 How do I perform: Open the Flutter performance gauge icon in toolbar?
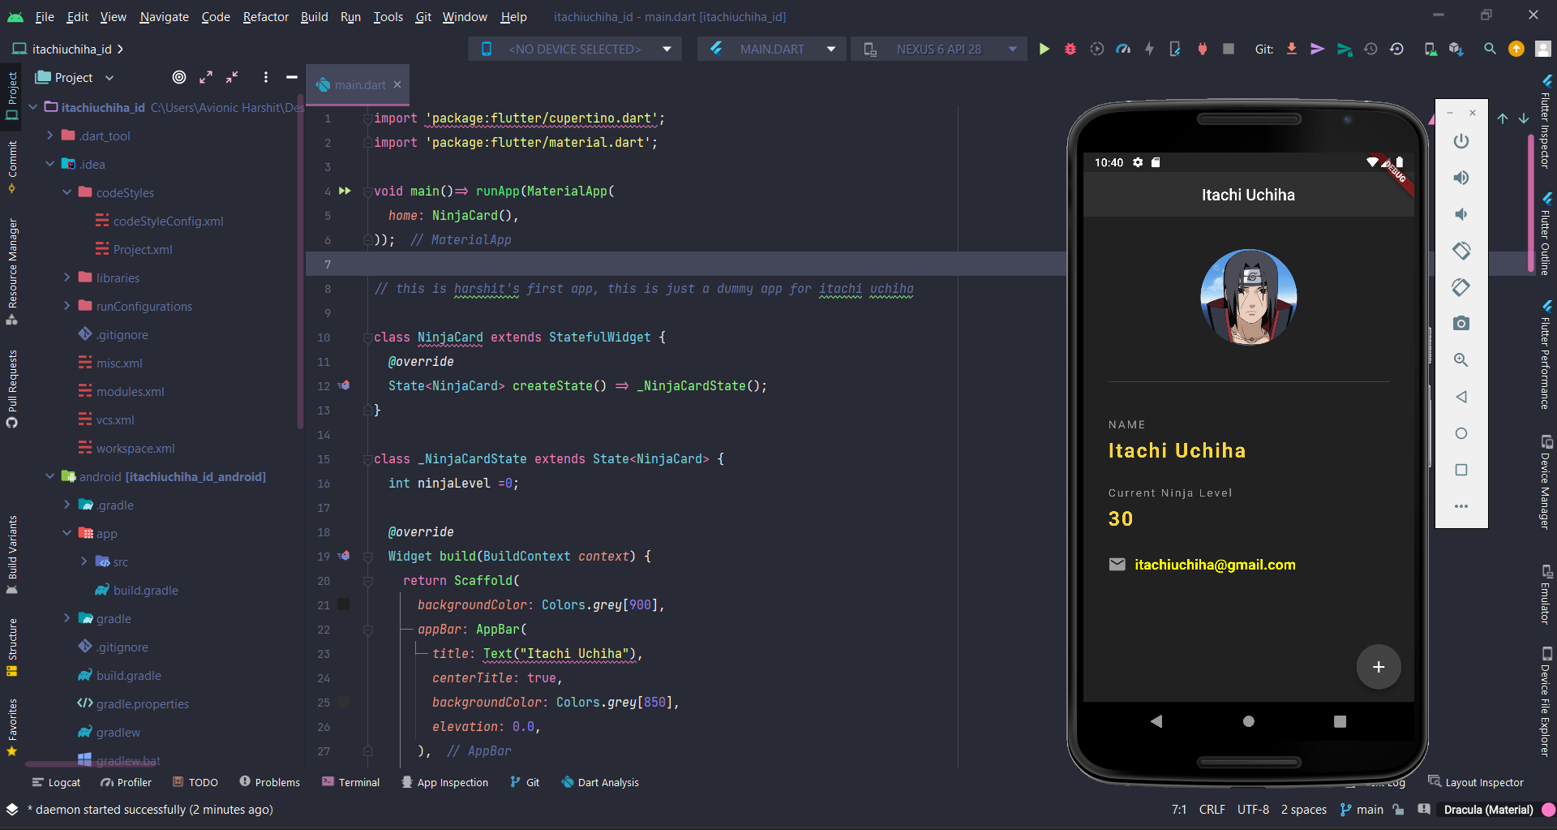(x=1123, y=49)
